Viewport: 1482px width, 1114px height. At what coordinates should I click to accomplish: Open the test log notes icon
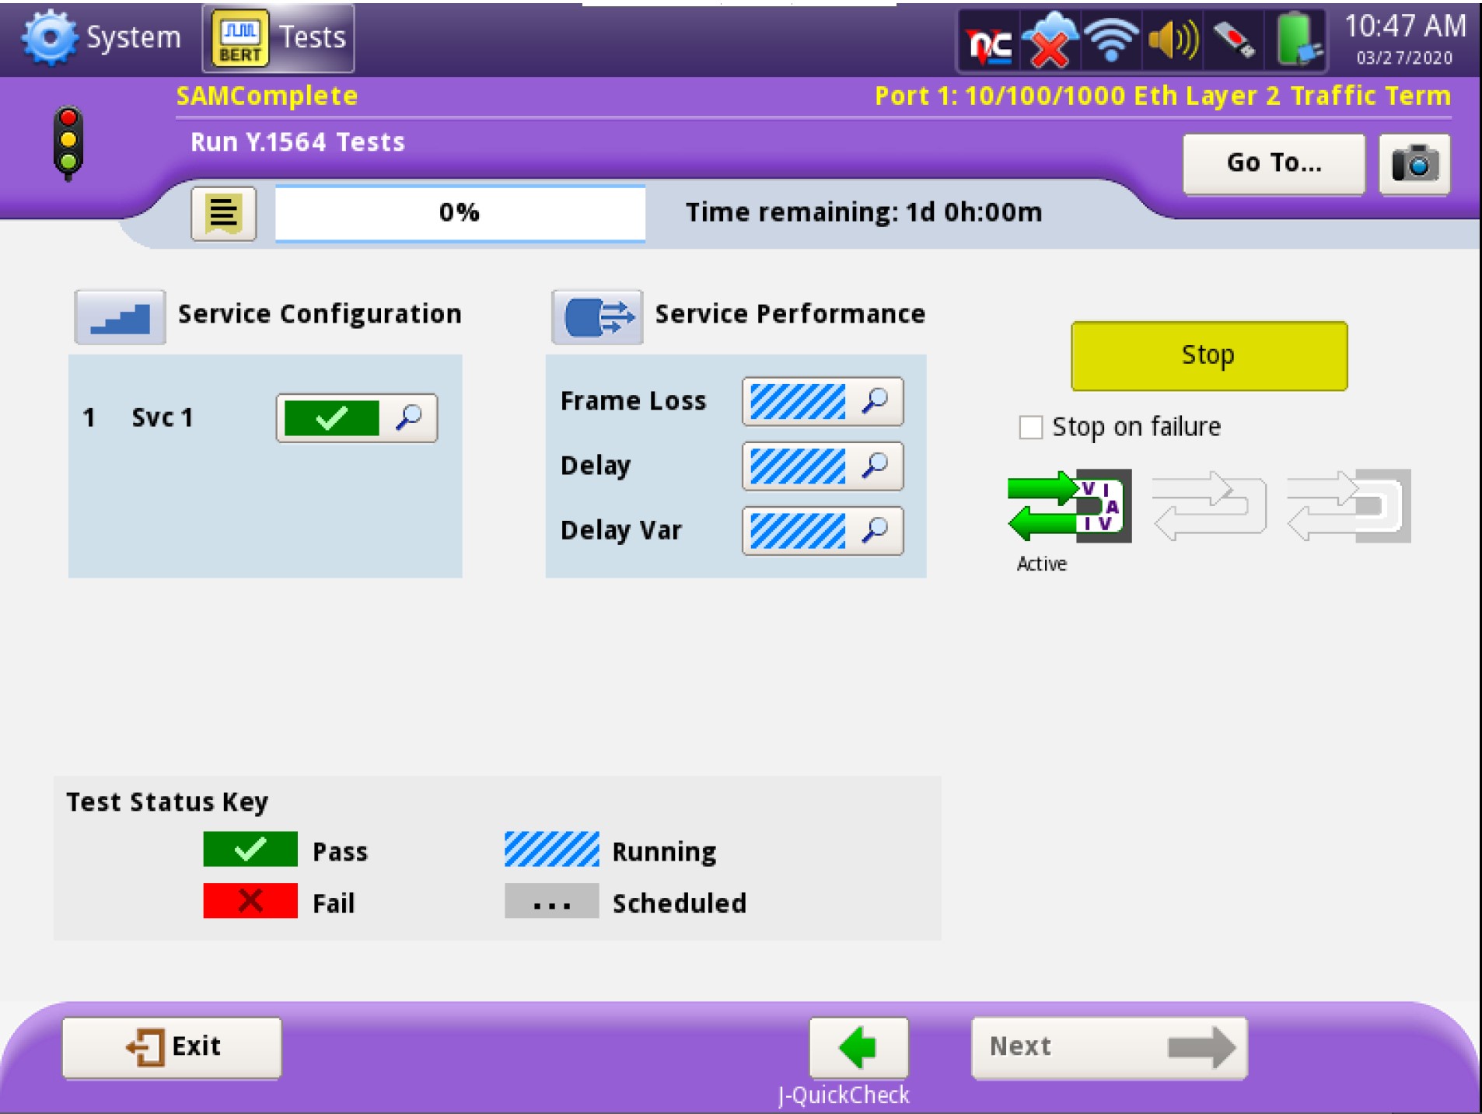pos(223,213)
